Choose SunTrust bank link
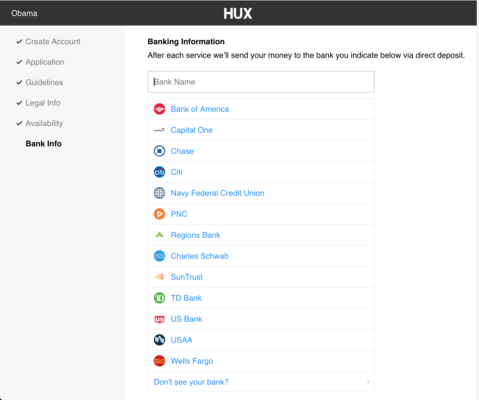The width and height of the screenshot is (479, 400). [187, 277]
